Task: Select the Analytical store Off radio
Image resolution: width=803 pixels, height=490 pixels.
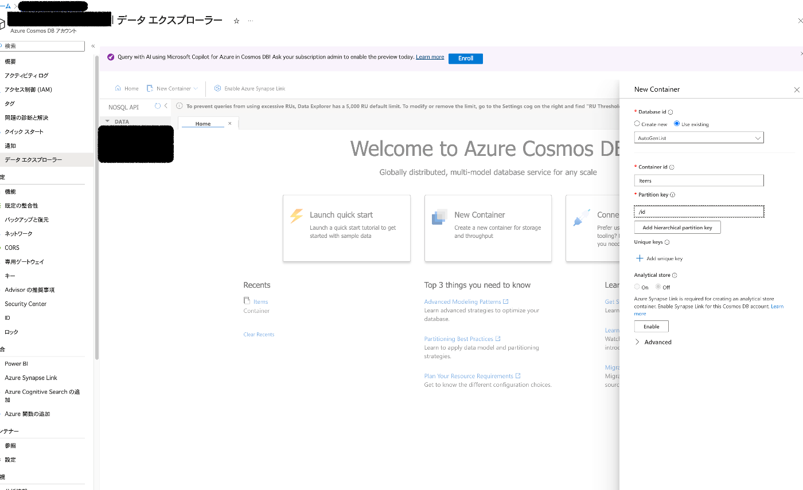Action: tap(658, 287)
